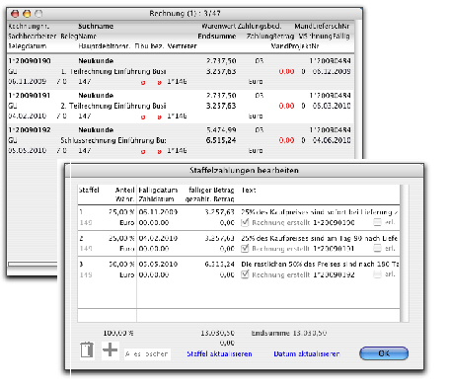Viewport: 449px width, 387px height.
Task: Select invoice number 1*20090191 in Rechnung window
Action: point(30,96)
